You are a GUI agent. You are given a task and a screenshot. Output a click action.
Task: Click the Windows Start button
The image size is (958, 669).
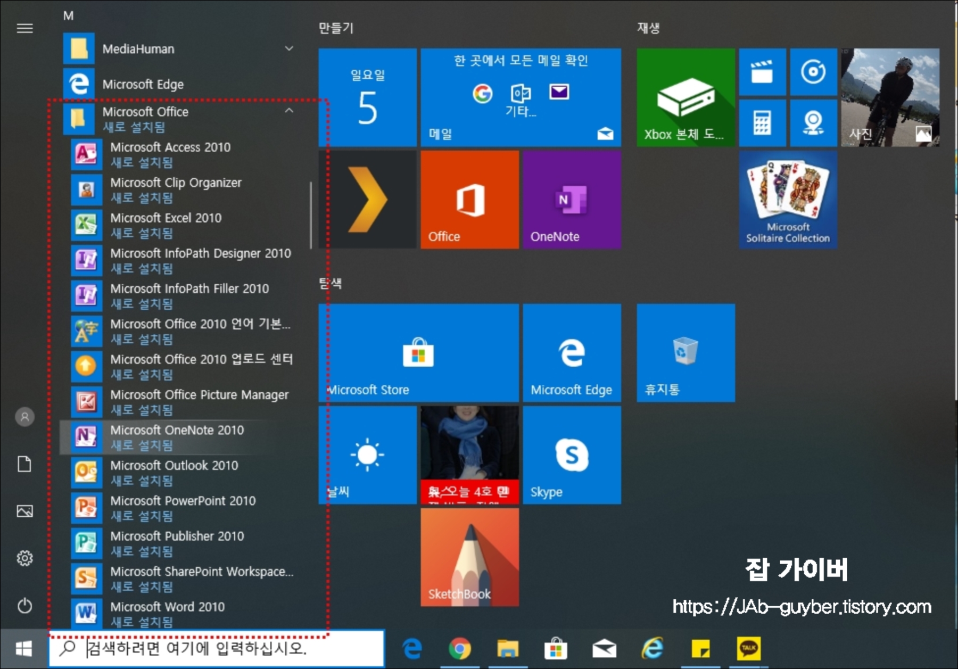(24, 649)
